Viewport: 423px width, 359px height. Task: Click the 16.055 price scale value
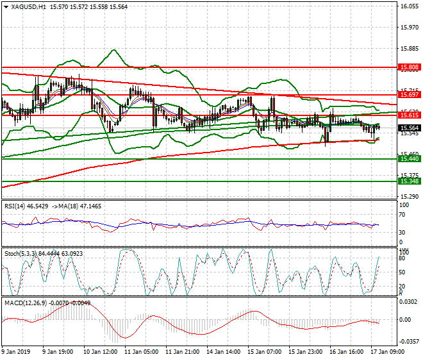(410, 6)
